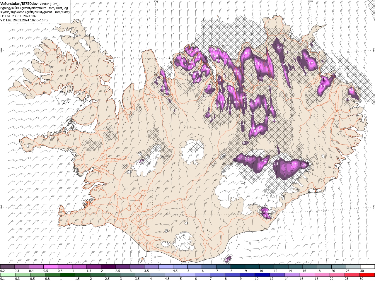Select the 0.3 light green rain legend swatch

23,275
